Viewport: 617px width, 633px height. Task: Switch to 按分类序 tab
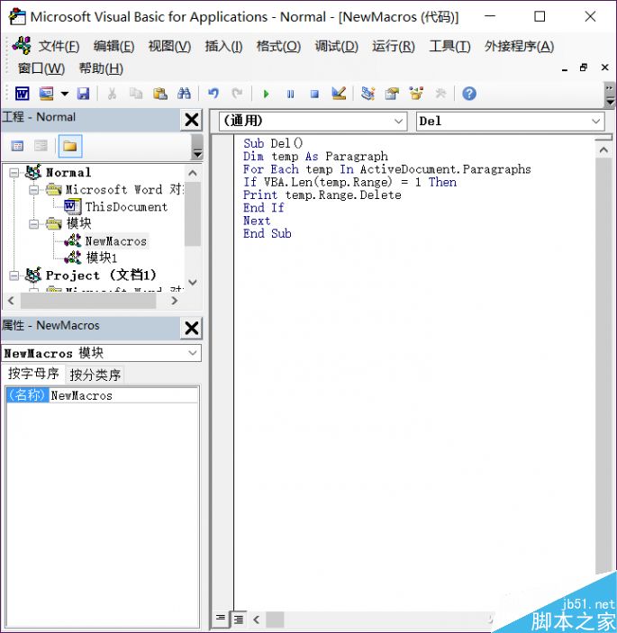(95, 375)
